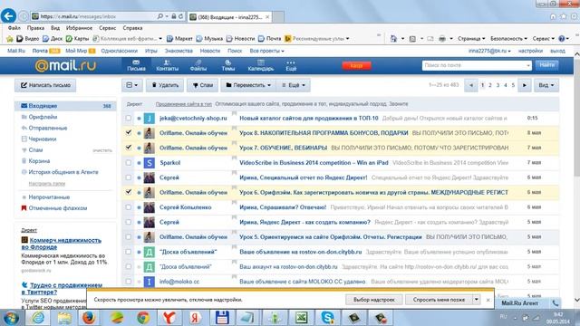
Task: Open the Входящие folder
Action: click(x=65, y=106)
